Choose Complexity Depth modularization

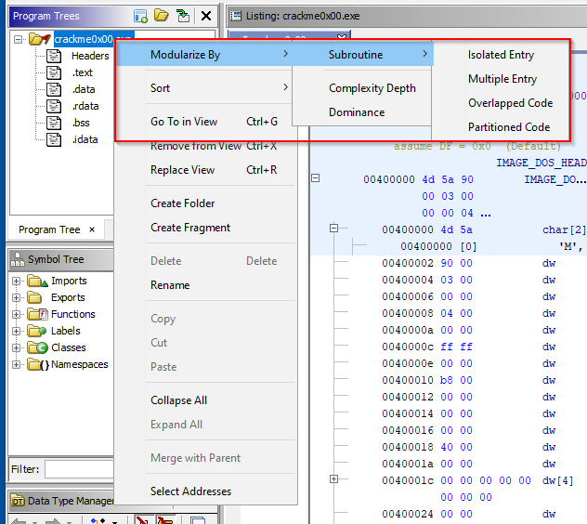tap(362, 88)
